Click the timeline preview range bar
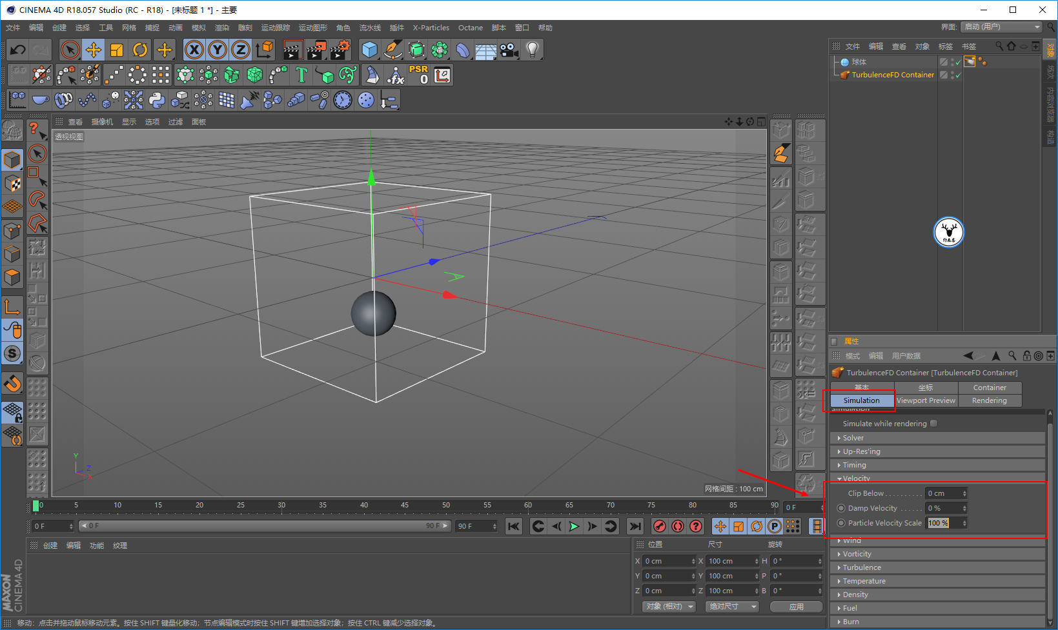The width and height of the screenshot is (1058, 630). coord(263,526)
